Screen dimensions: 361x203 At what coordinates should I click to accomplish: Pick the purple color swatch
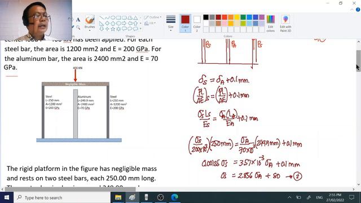(x=262, y=17)
